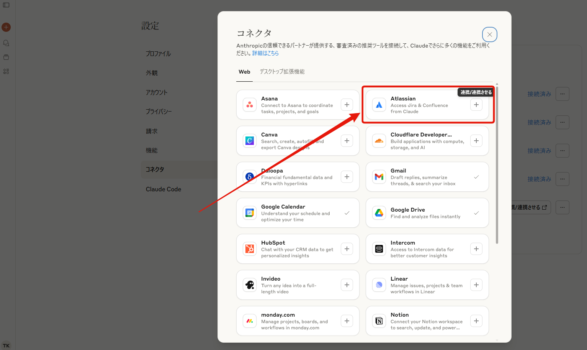Click the Canva logo icon

250,141
